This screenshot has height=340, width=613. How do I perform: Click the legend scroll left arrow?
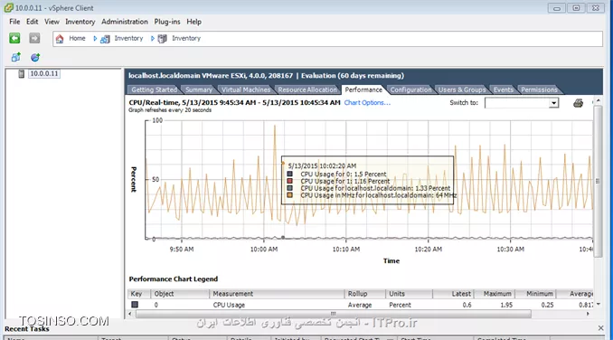pyautogui.click(x=130, y=314)
